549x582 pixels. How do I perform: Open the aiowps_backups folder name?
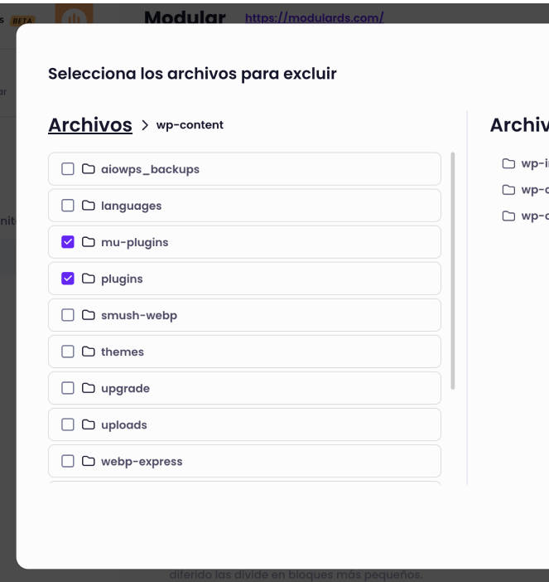tap(150, 169)
